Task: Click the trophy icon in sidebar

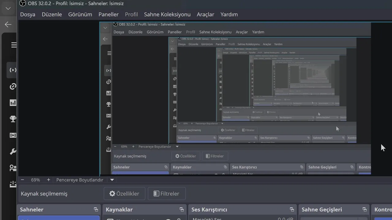Action: pyautogui.click(x=13, y=119)
